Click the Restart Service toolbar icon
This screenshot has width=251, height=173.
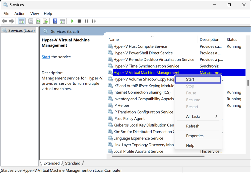pos(94,21)
